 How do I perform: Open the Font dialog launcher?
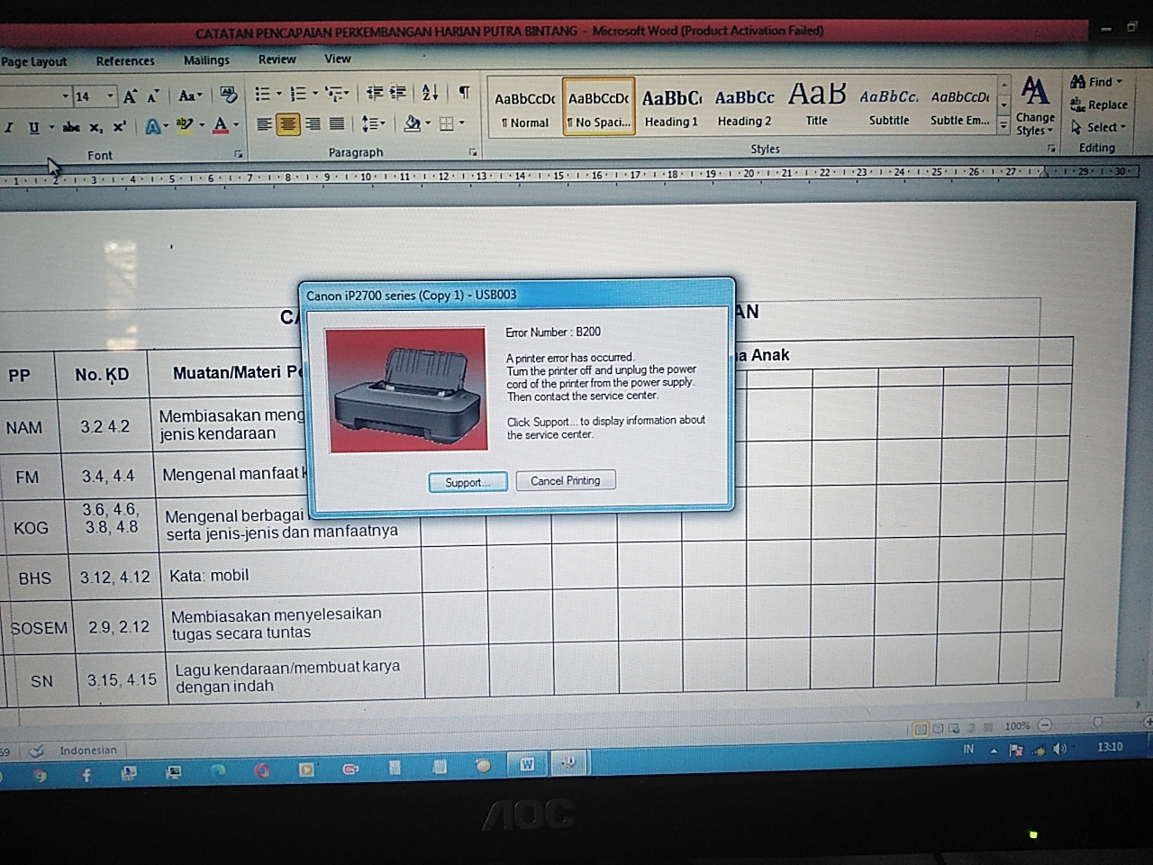[x=239, y=154]
